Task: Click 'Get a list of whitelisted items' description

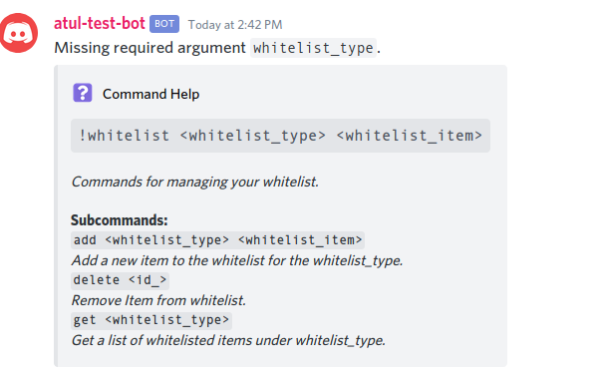Action: pyautogui.click(x=228, y=340)
